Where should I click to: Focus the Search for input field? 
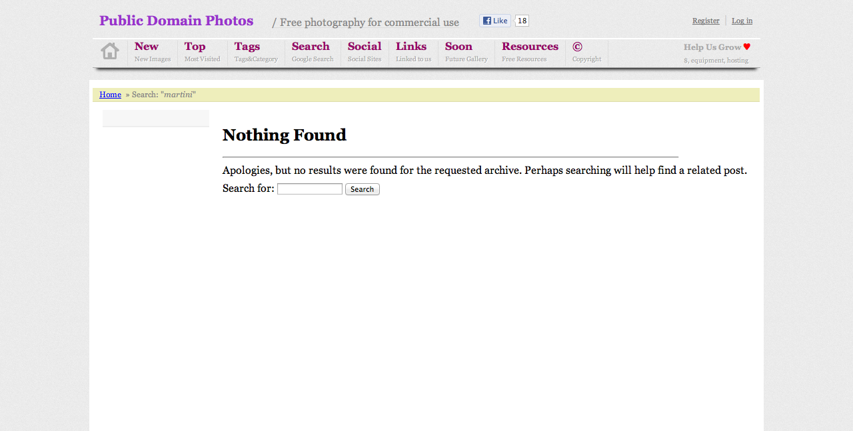pyautogui.click(x=310, y=189)
